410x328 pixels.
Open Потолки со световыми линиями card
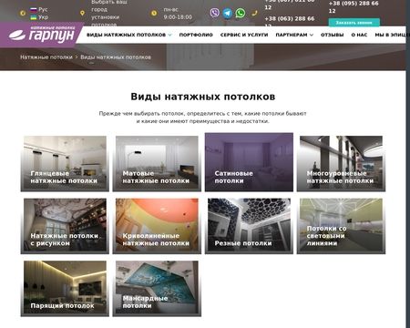pos(341,226)
